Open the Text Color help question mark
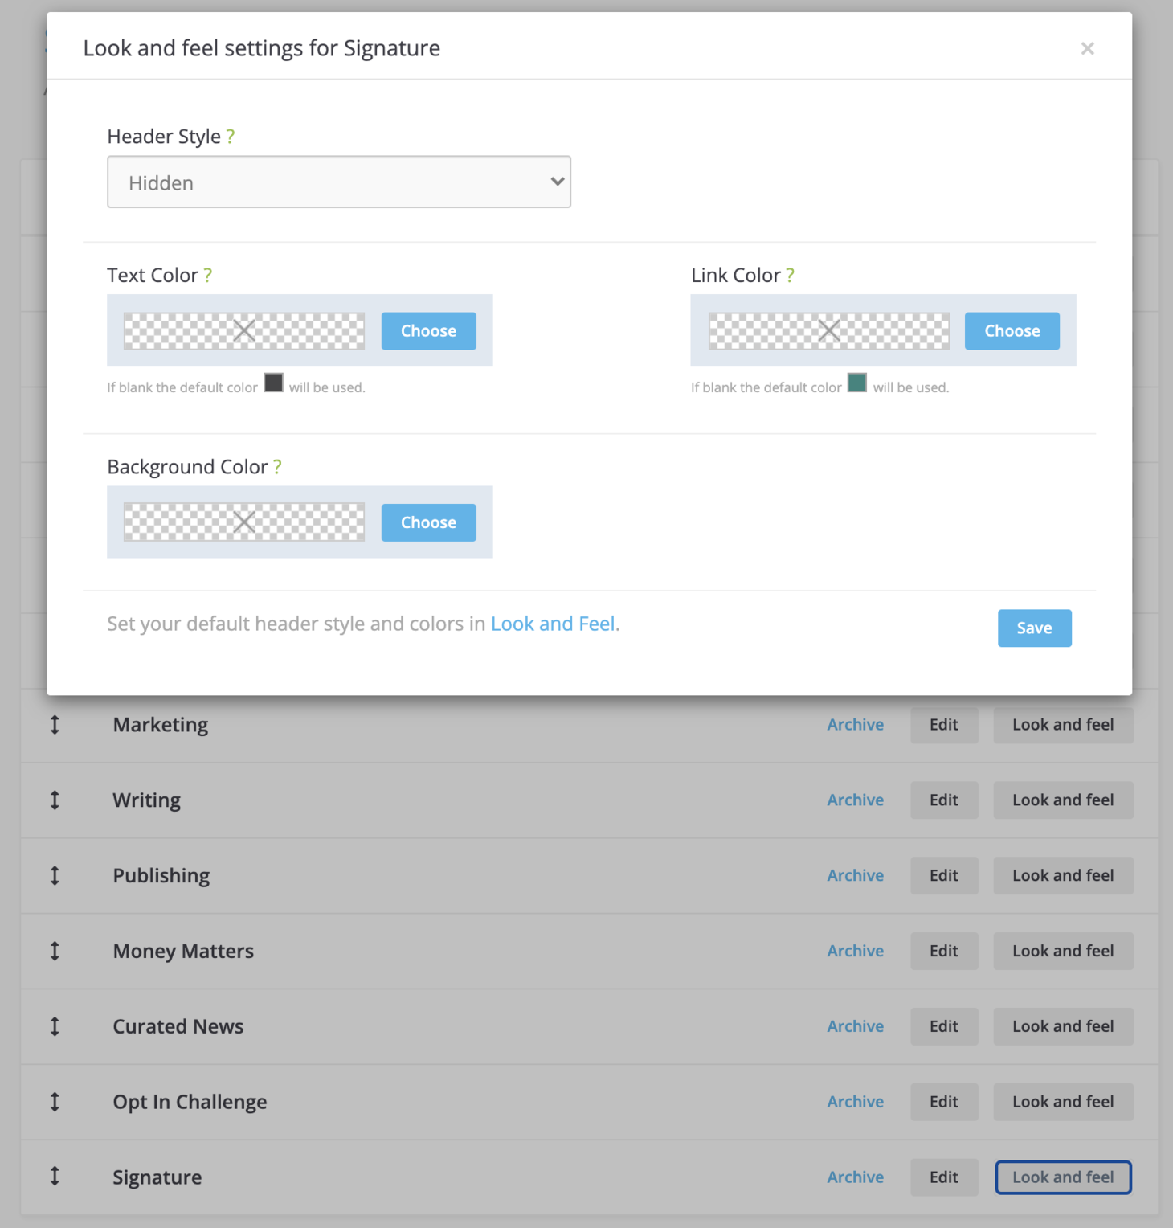The image size is (1173, 1228). coord(208,276)
